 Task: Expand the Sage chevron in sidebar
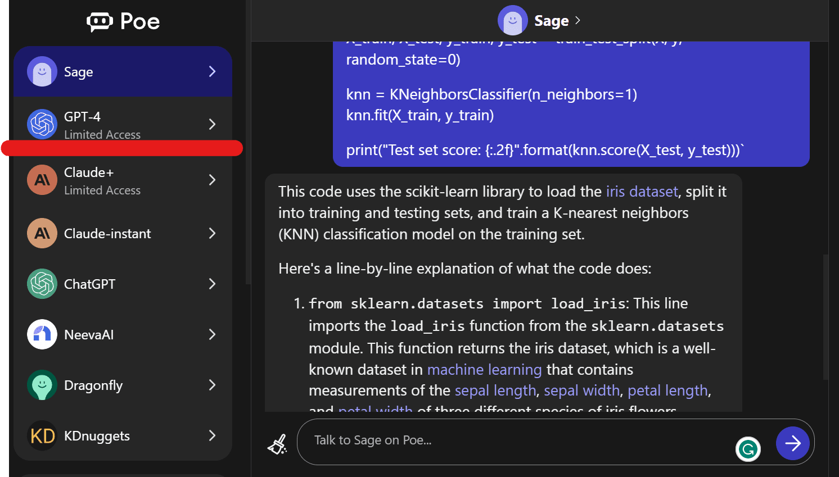(212, 71)
